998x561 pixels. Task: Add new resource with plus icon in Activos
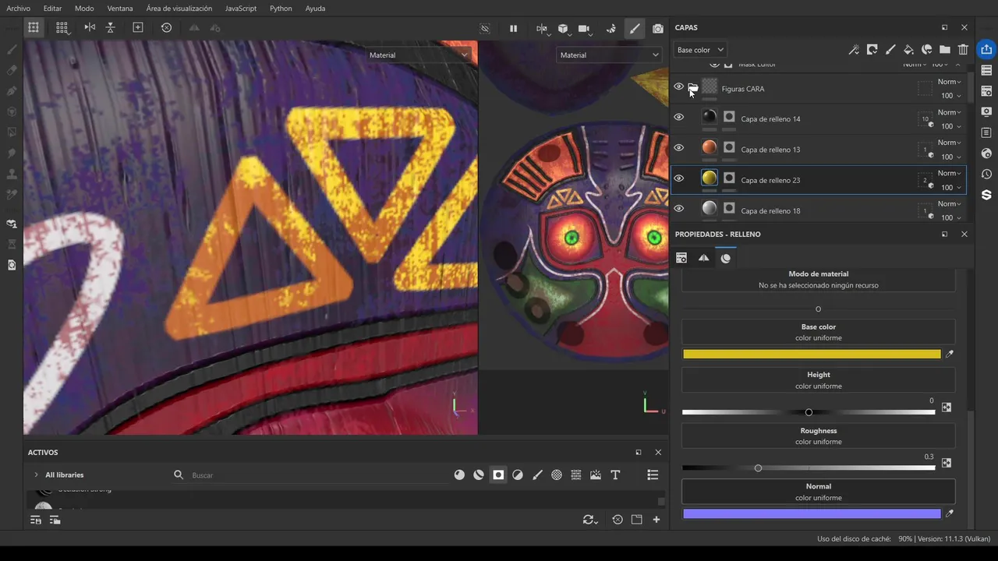pos(656,520)
